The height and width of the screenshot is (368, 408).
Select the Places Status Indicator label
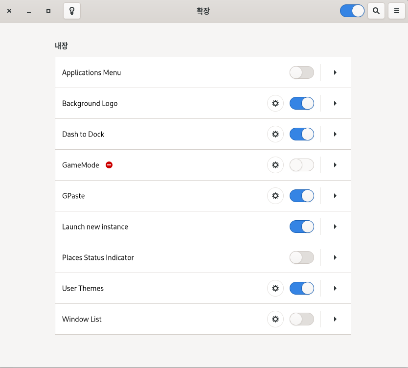click(x=98, y=257)
